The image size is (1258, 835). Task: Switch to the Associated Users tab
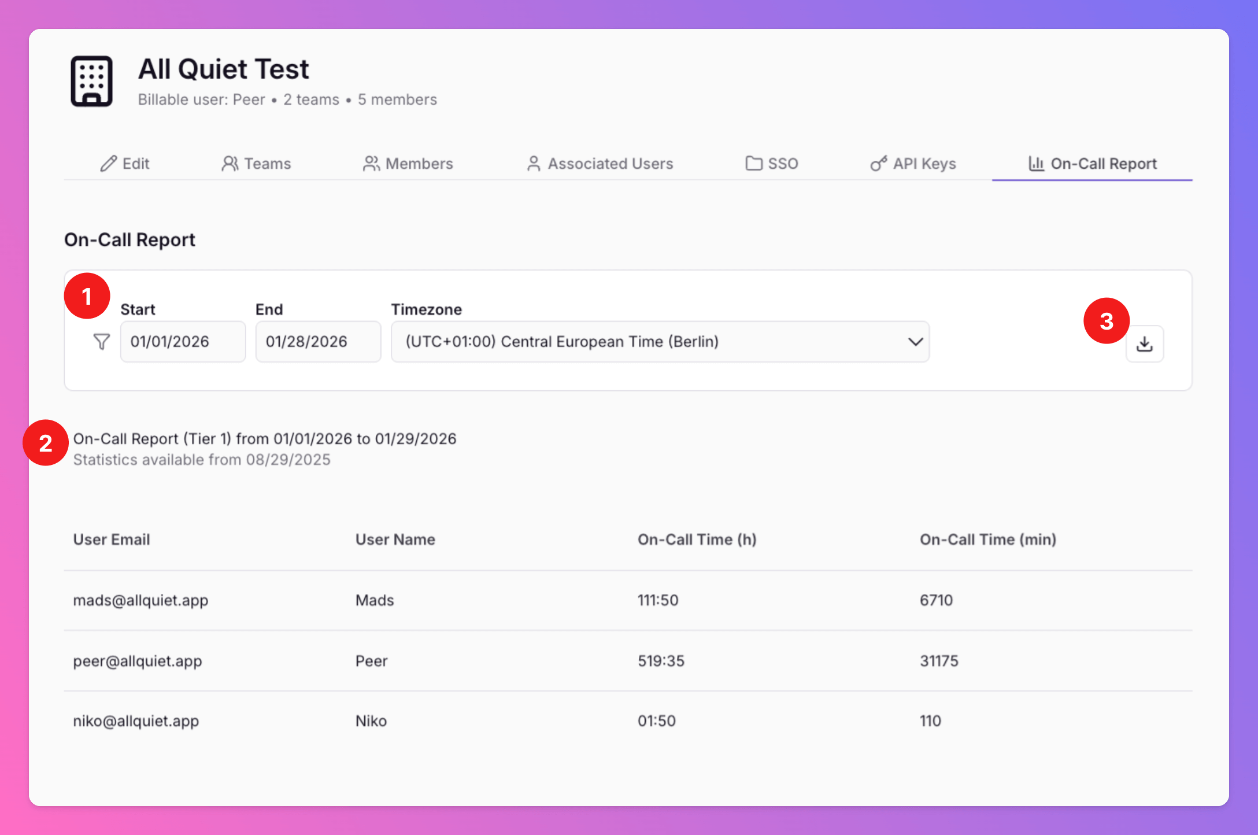coord(600,164)
